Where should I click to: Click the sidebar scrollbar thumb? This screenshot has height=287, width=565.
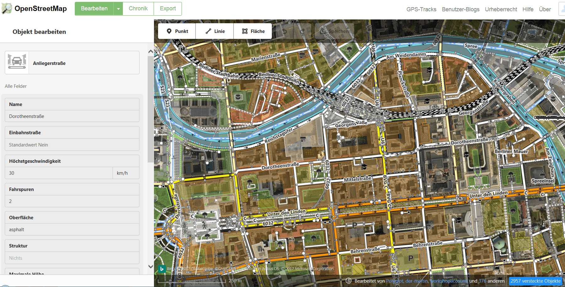pyautogui.click(x=151, y=109)
